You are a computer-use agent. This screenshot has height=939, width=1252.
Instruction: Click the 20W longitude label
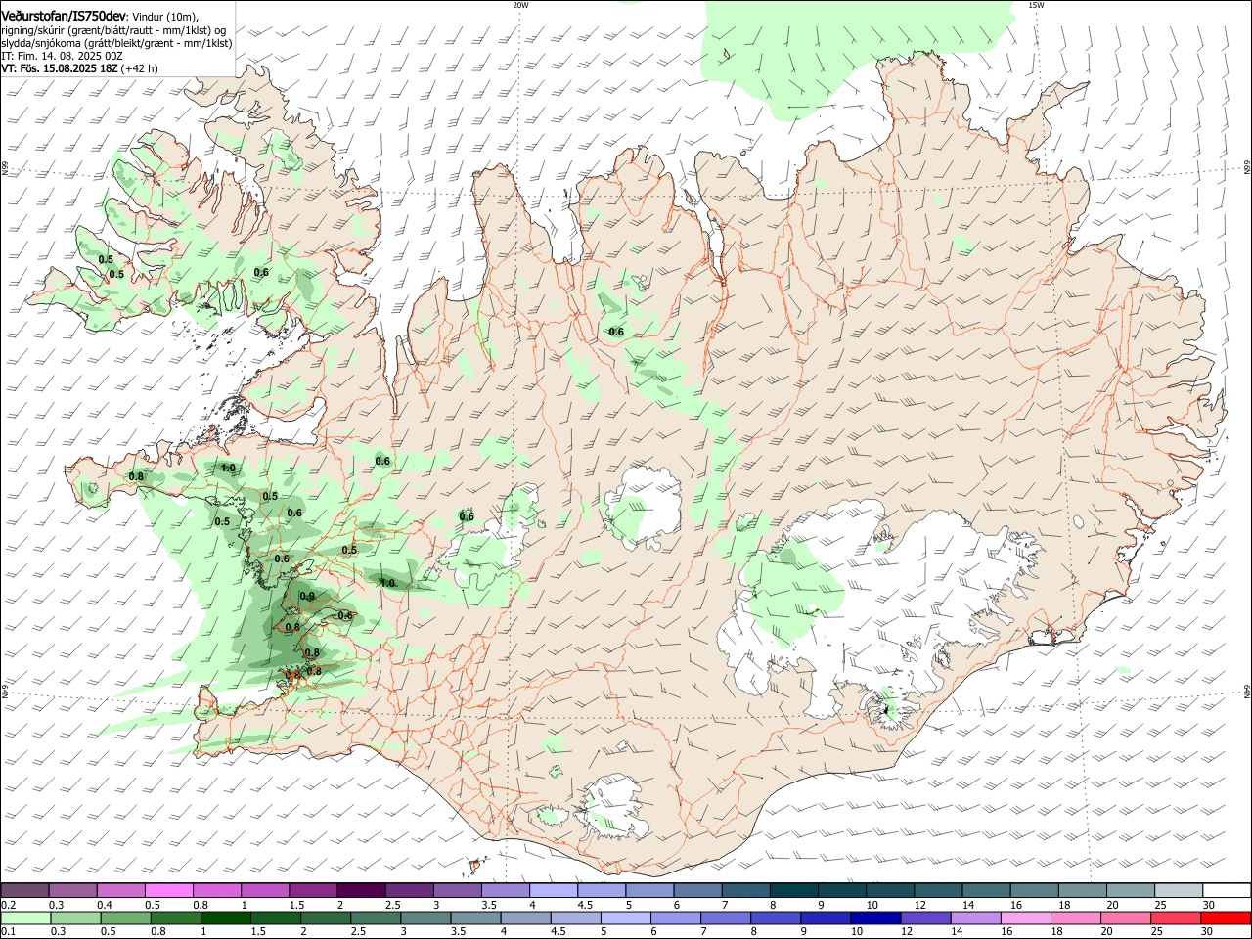coord(520,5)
